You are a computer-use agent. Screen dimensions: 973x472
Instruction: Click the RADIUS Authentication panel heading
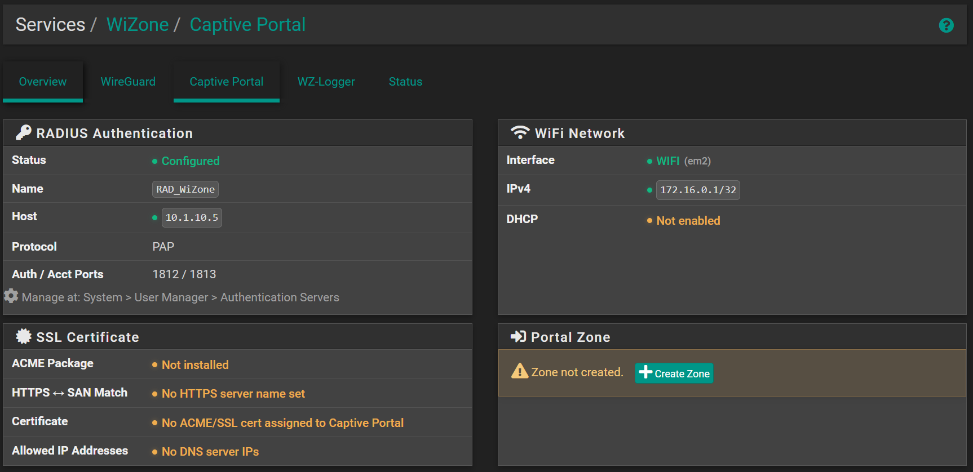pyautogui.click(x=114, y=133)
